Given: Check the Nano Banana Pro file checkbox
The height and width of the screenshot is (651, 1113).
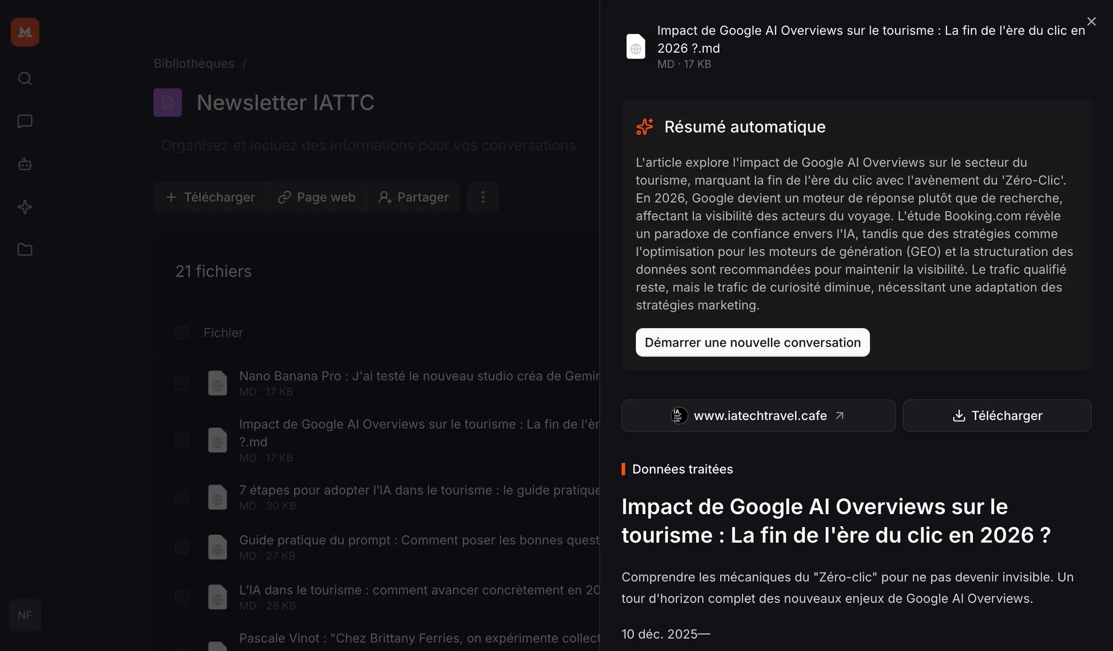Looking at the screenshot, I should pos(182,383).
